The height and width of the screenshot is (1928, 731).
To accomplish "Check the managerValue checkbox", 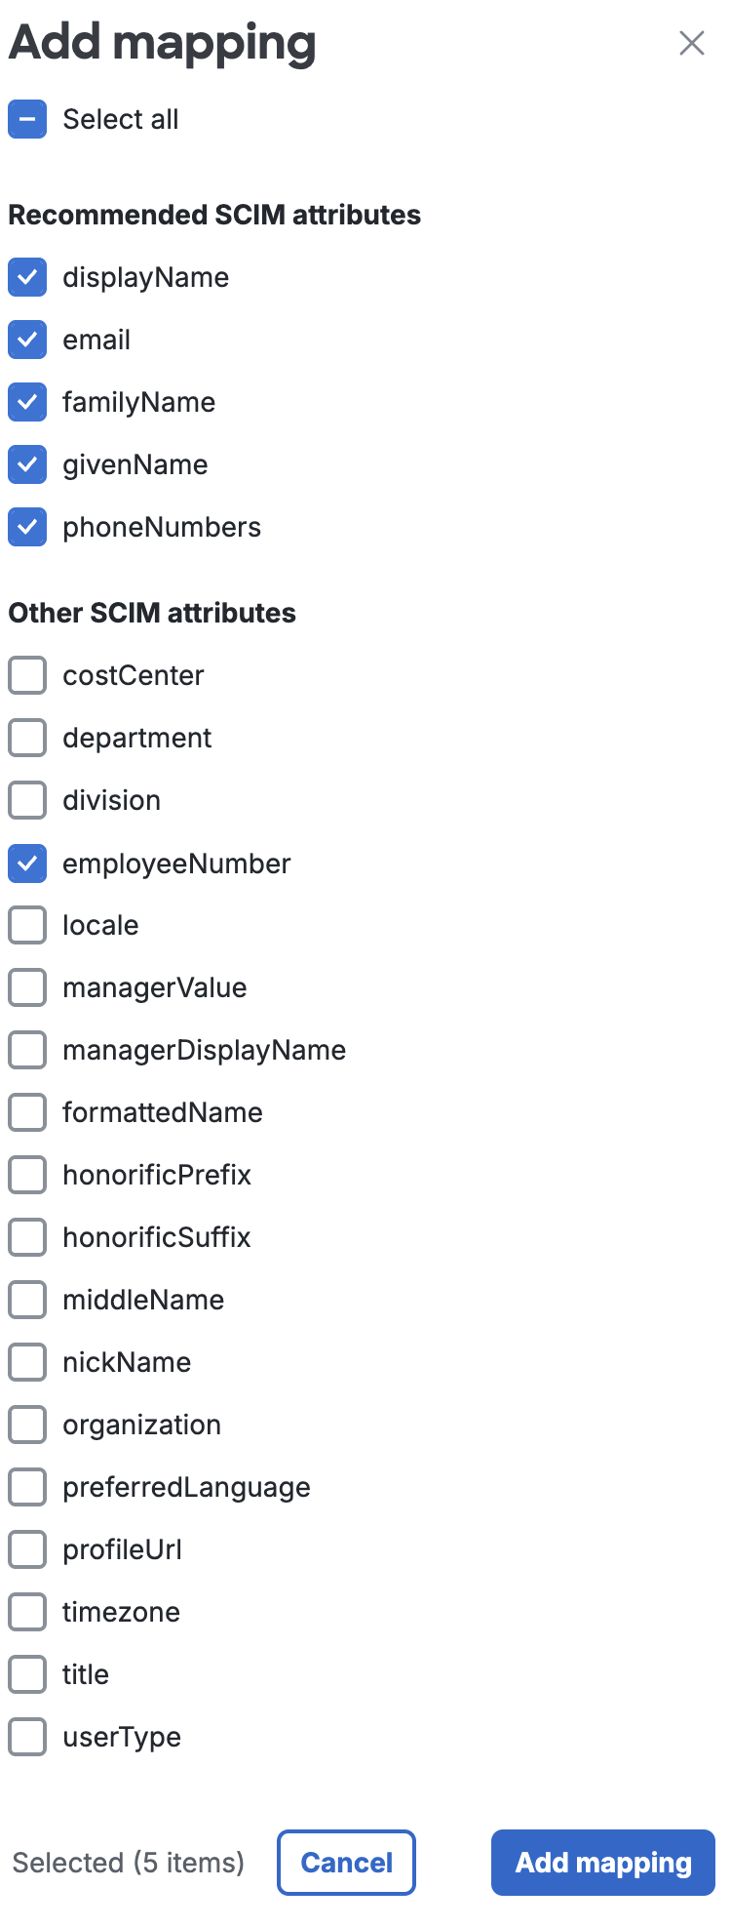I will coord(27,987).
